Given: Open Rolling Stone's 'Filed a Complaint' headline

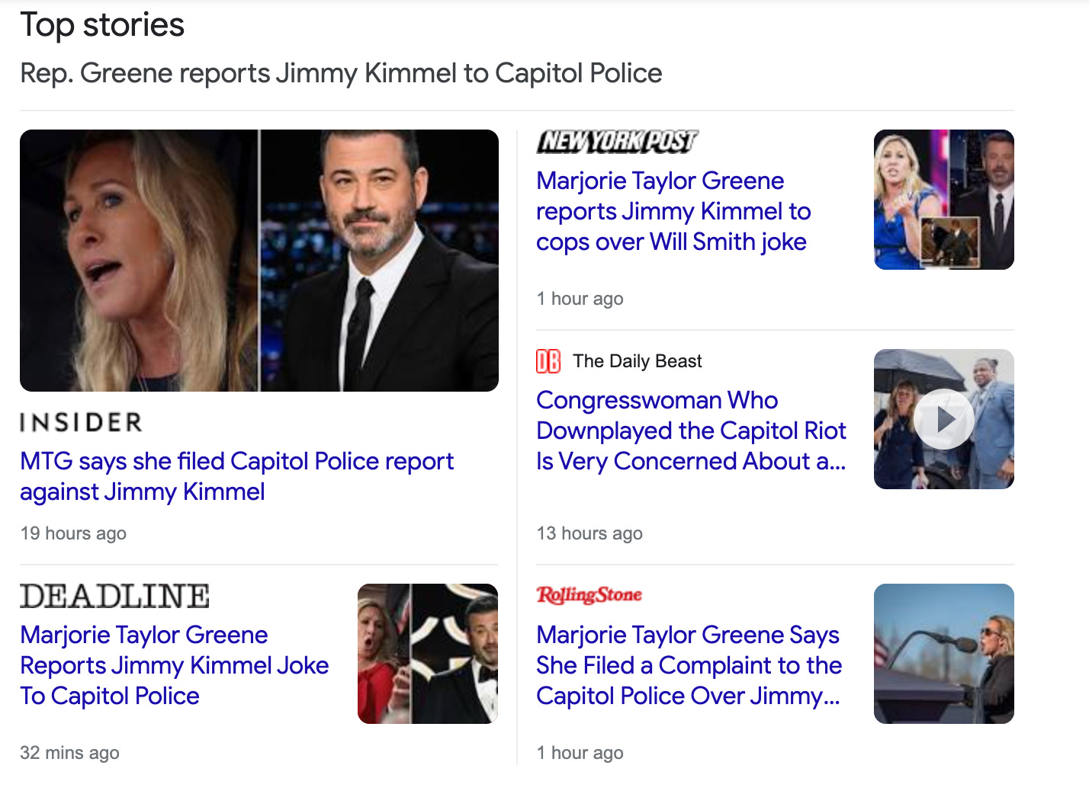Looking at the screenshot, I should pyautogui.click(x=688, y=665).
